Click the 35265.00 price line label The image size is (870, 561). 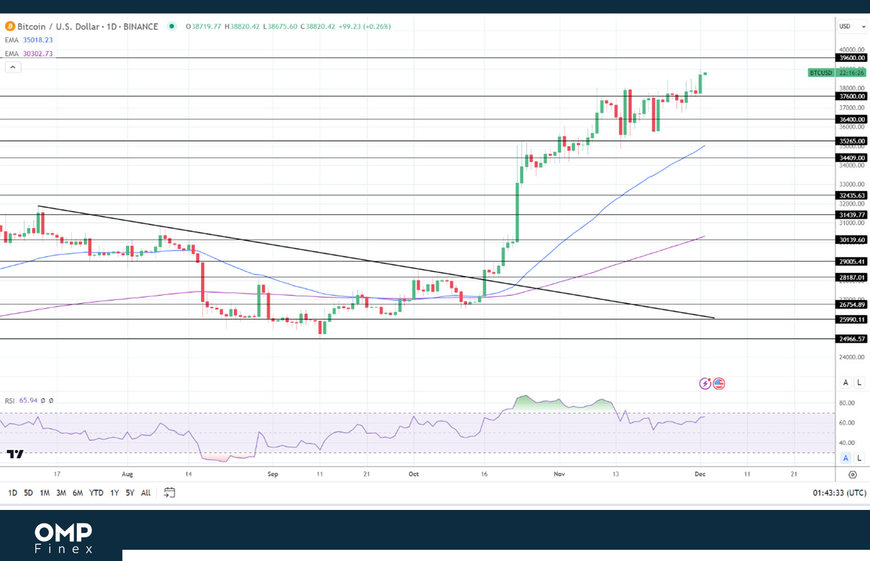852,141
